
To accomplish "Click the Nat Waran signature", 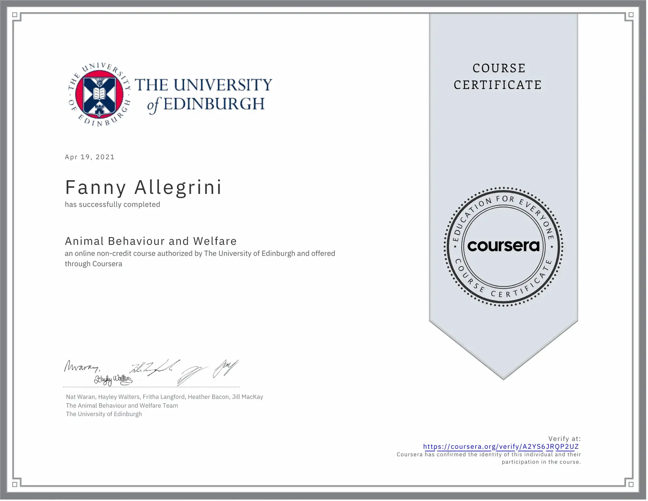I will (x=82, y=367).
